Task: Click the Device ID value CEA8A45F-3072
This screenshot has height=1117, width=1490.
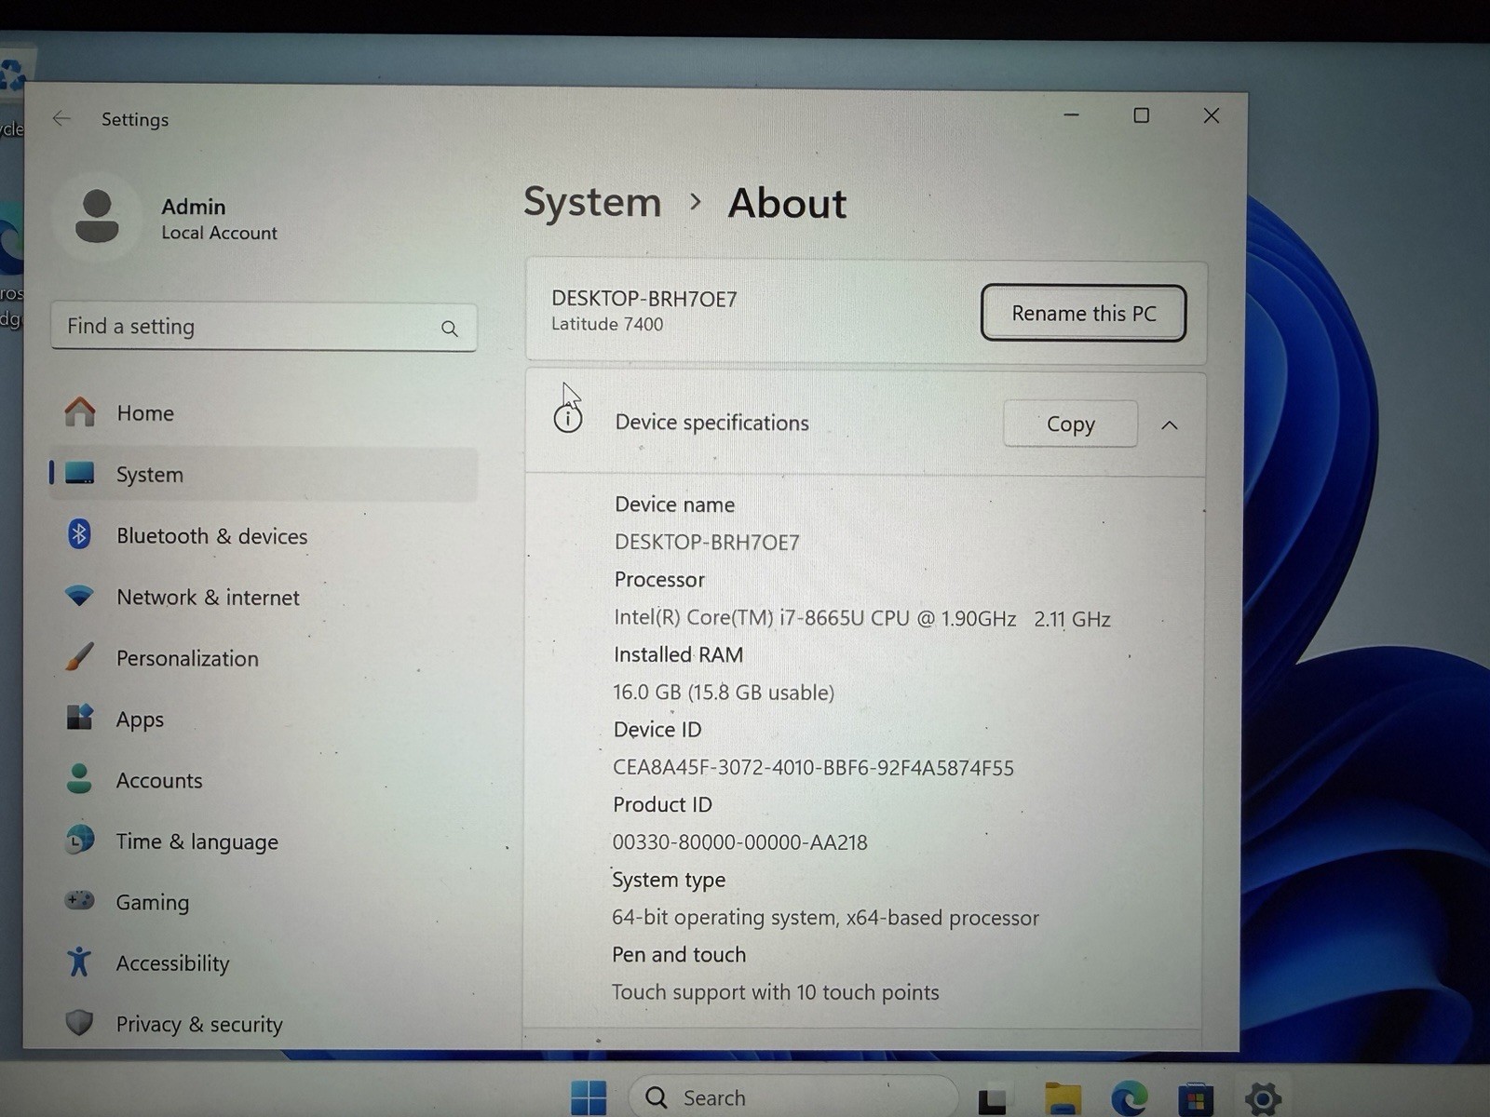Action: pyautogui.click(x=813, y=768)
